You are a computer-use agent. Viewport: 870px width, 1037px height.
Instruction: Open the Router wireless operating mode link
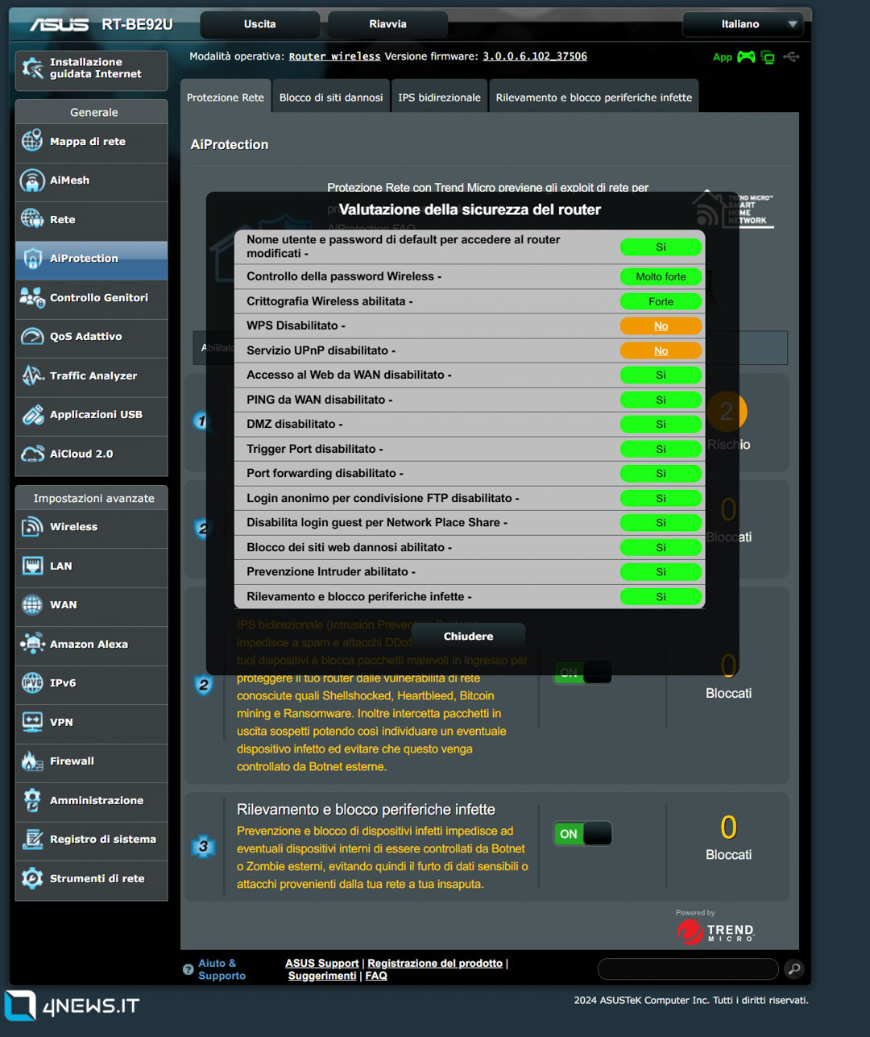[x=335, y=56]
